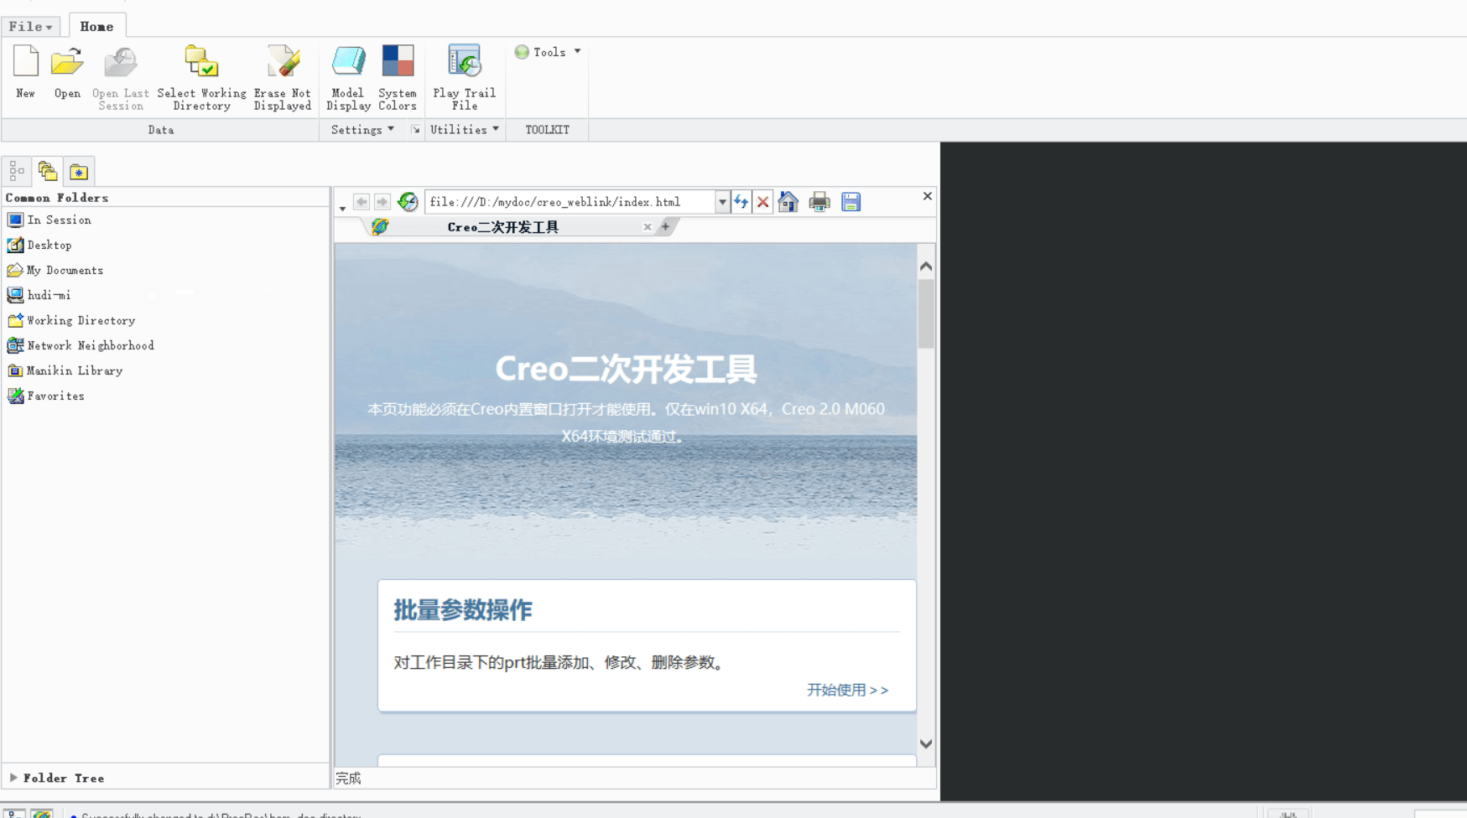Viewport: 1467px width, 818px height.
Task: Click the 批量参数操作 heading
Action: (463, 610)
